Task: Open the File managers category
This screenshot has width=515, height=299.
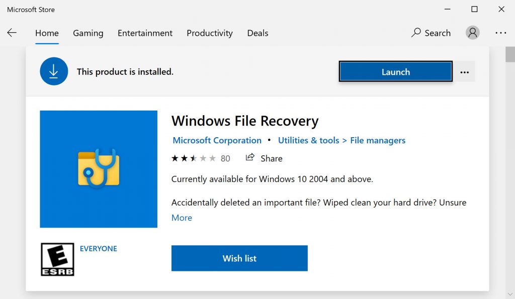Action: click(x=377, y=140)
